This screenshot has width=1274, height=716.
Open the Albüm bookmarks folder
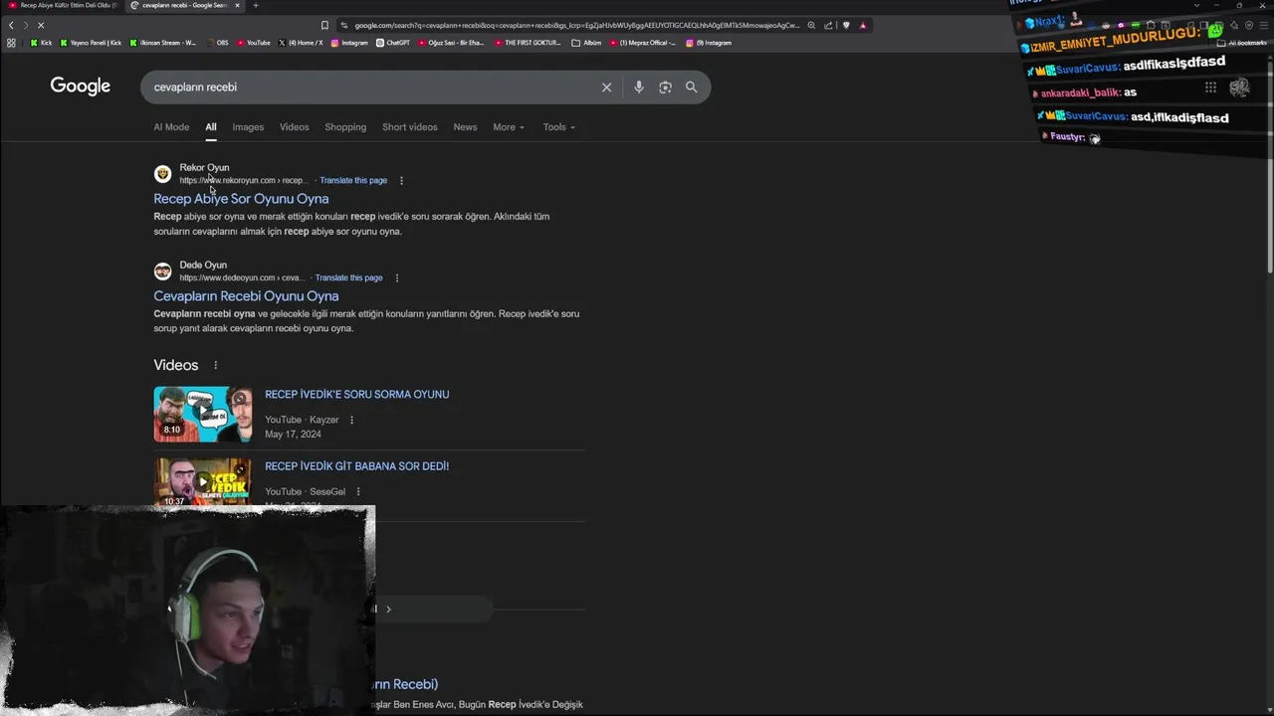[587, 43]
